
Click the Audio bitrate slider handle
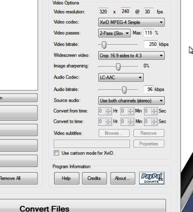pos(124,90)
